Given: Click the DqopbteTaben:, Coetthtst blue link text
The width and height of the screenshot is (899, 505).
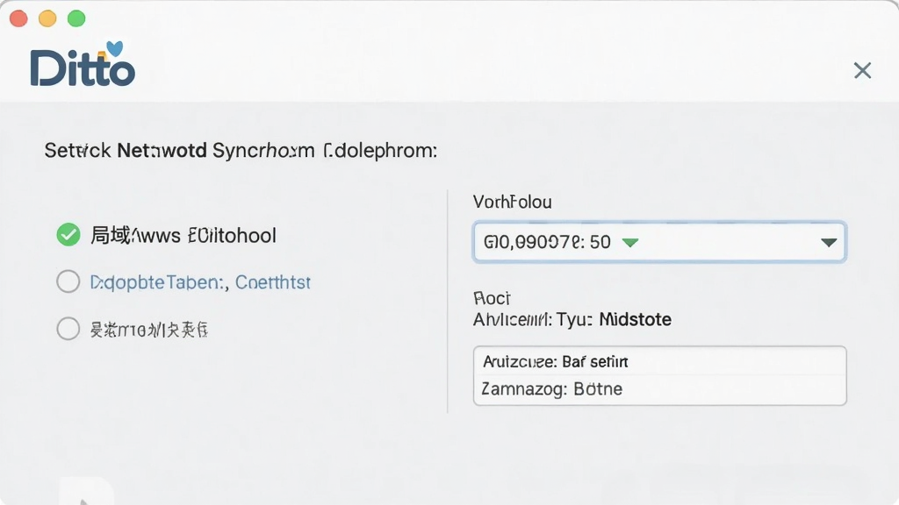Looking at the screenshot, I should (200, 282).
